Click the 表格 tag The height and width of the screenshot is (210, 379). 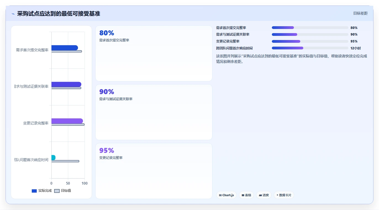[x=246, y=195]
